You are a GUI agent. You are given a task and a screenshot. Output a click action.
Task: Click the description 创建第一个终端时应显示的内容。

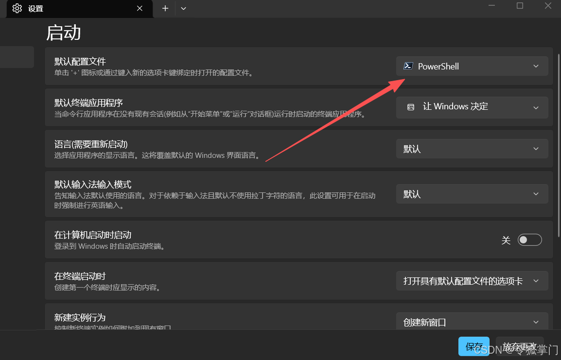click(107, 288)
